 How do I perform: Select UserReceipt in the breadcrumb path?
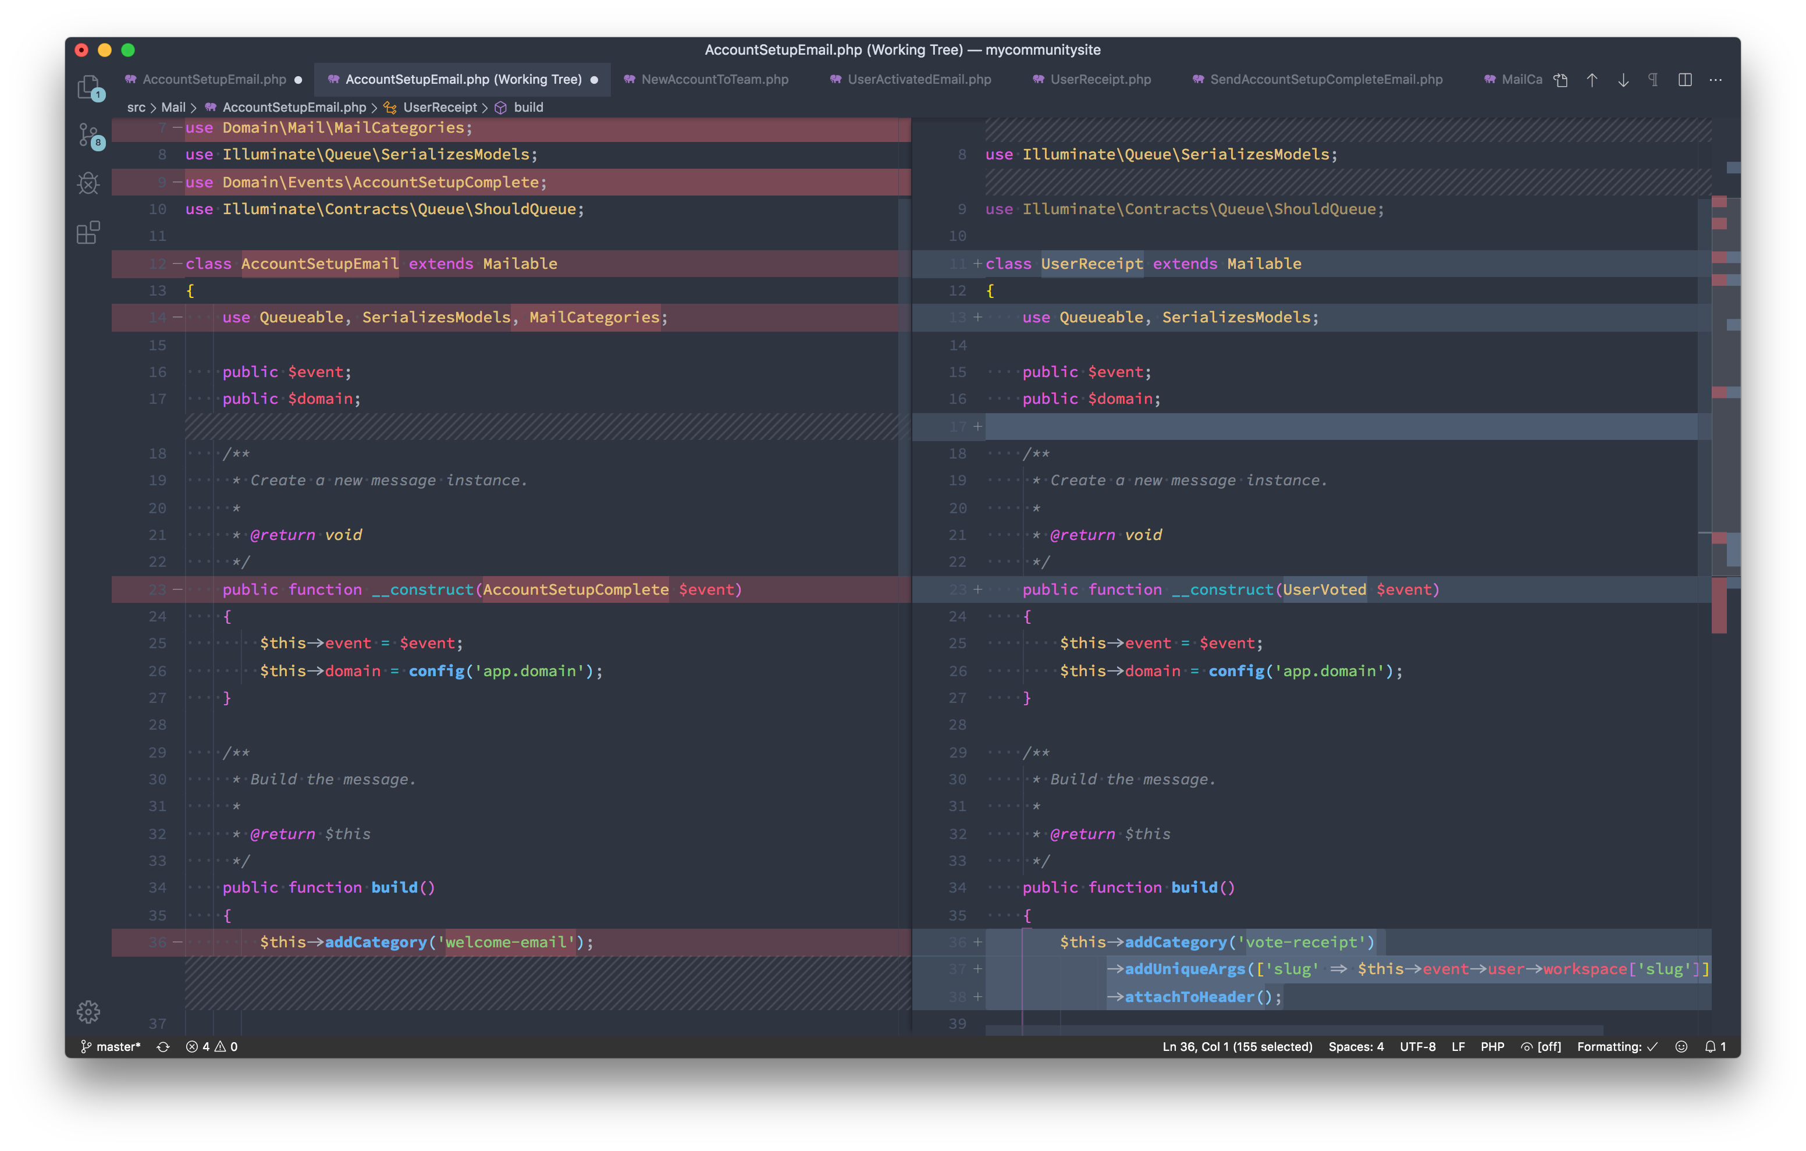click(x=439, y=107)
